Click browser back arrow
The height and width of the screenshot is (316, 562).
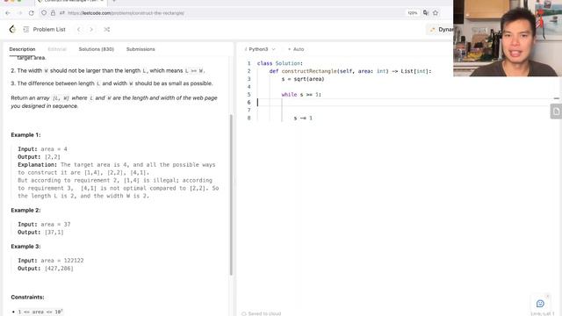pos(8,13)
